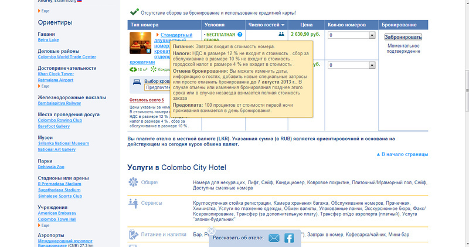
Task: Open the room photo thumbnail
Action: (x=140, y=43)
